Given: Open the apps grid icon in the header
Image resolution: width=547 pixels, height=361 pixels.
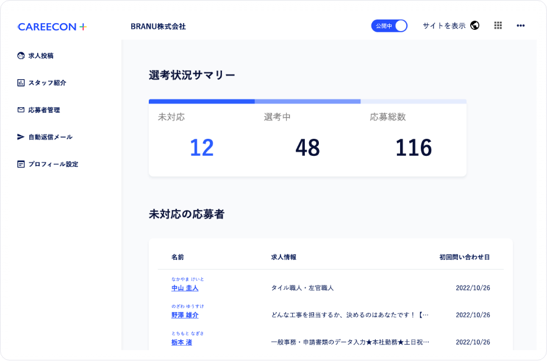Looking at the screenshot, I should click(x=497, y=25).
